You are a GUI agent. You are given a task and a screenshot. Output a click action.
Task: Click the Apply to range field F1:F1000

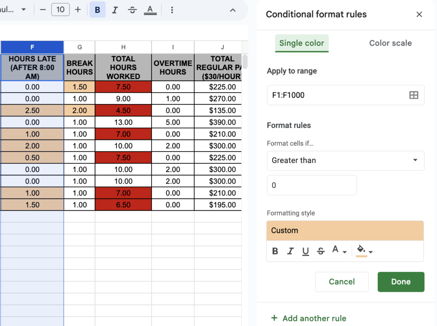click(x=346, y=95)
